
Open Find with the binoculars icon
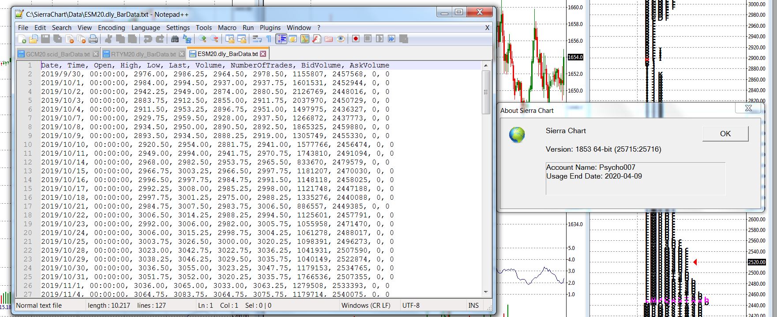pyautogui.click(x=175, y=39)
